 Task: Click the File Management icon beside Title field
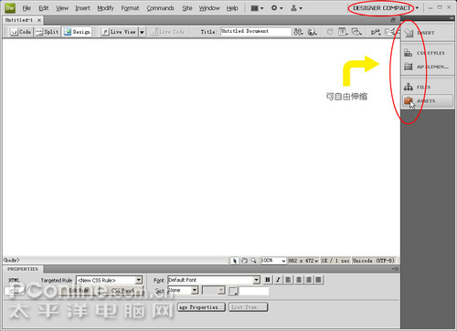tap(298, 32)
